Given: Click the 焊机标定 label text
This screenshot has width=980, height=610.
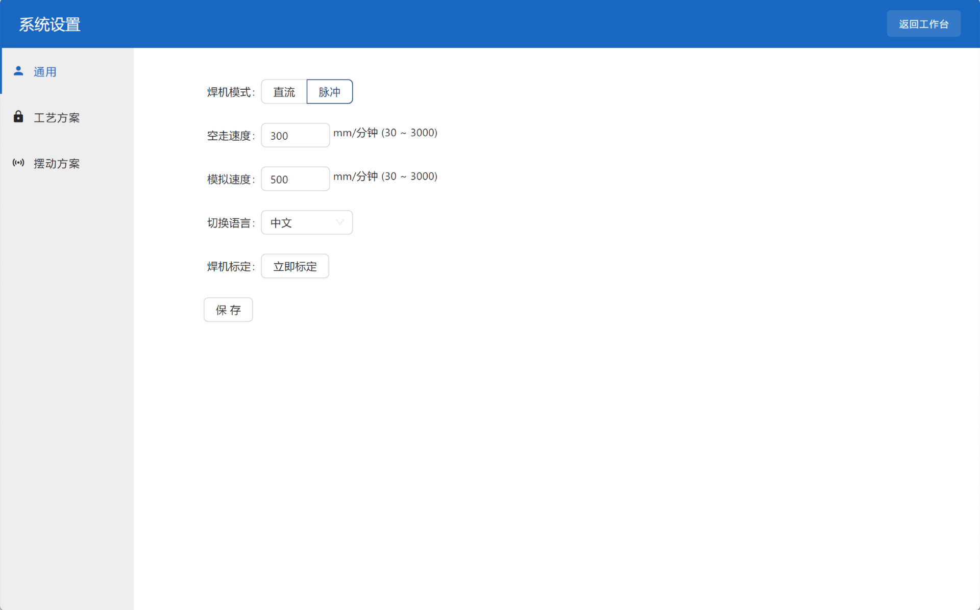Looking at the screenshot, I should point(230,266).
